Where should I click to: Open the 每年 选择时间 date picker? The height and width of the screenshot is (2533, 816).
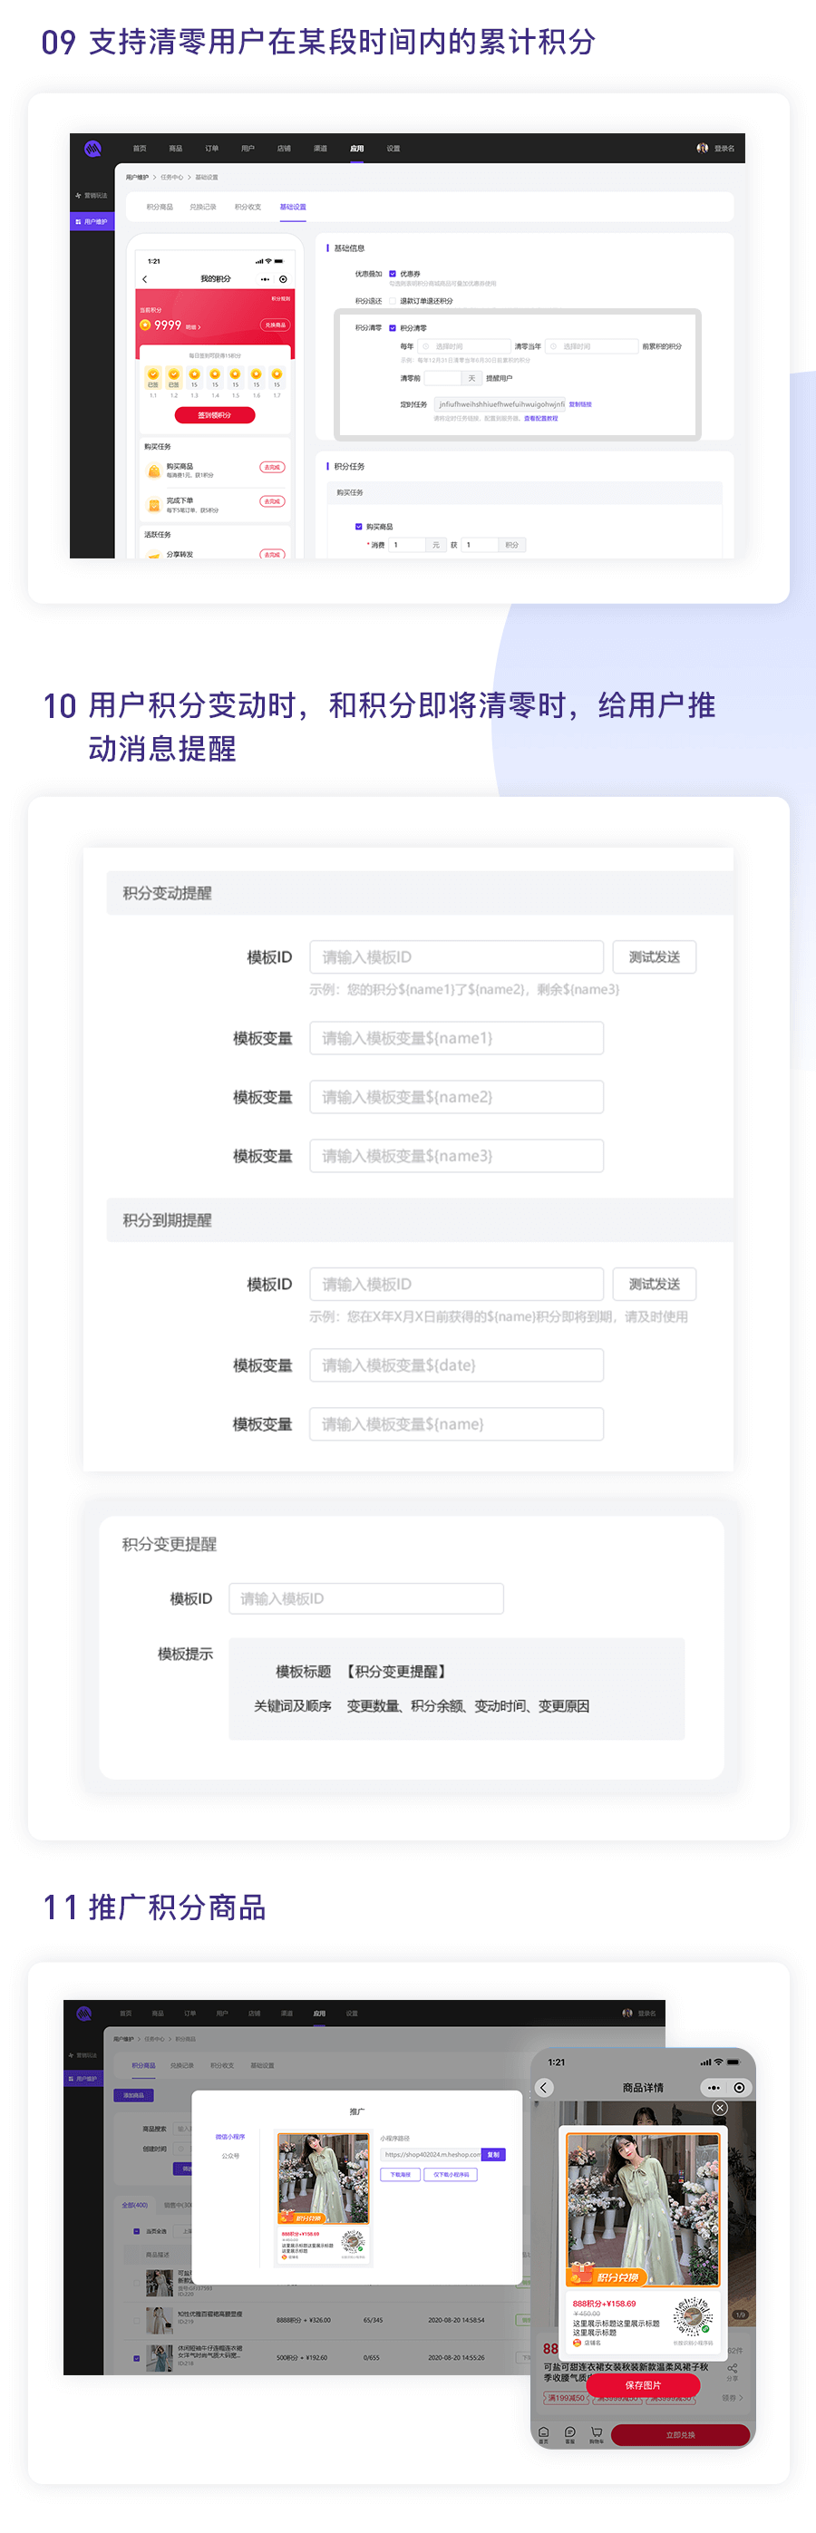464,347
